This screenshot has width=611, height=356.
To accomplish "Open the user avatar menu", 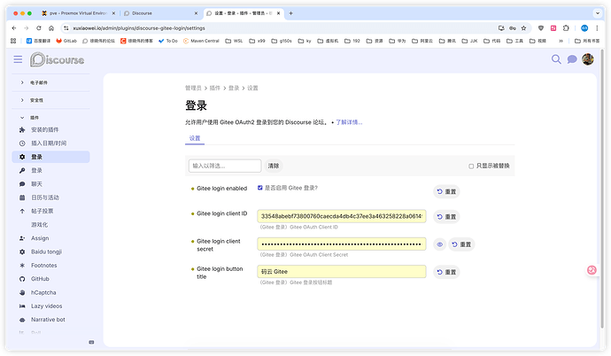I will coord(587,59).
